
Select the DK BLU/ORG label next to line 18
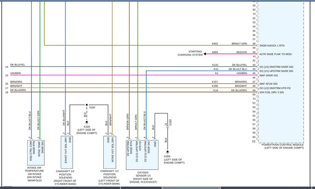coord(18,90)
